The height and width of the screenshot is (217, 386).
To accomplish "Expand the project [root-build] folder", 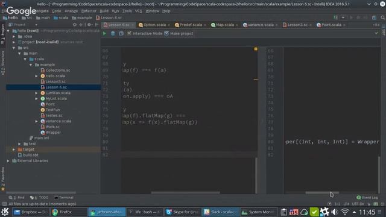I will pyautogui.click(x=14, y=42).
